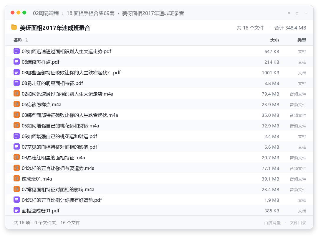Sort by the 名称 column header
The width and height of the screenshot is (318, 236).
(18, 40)
